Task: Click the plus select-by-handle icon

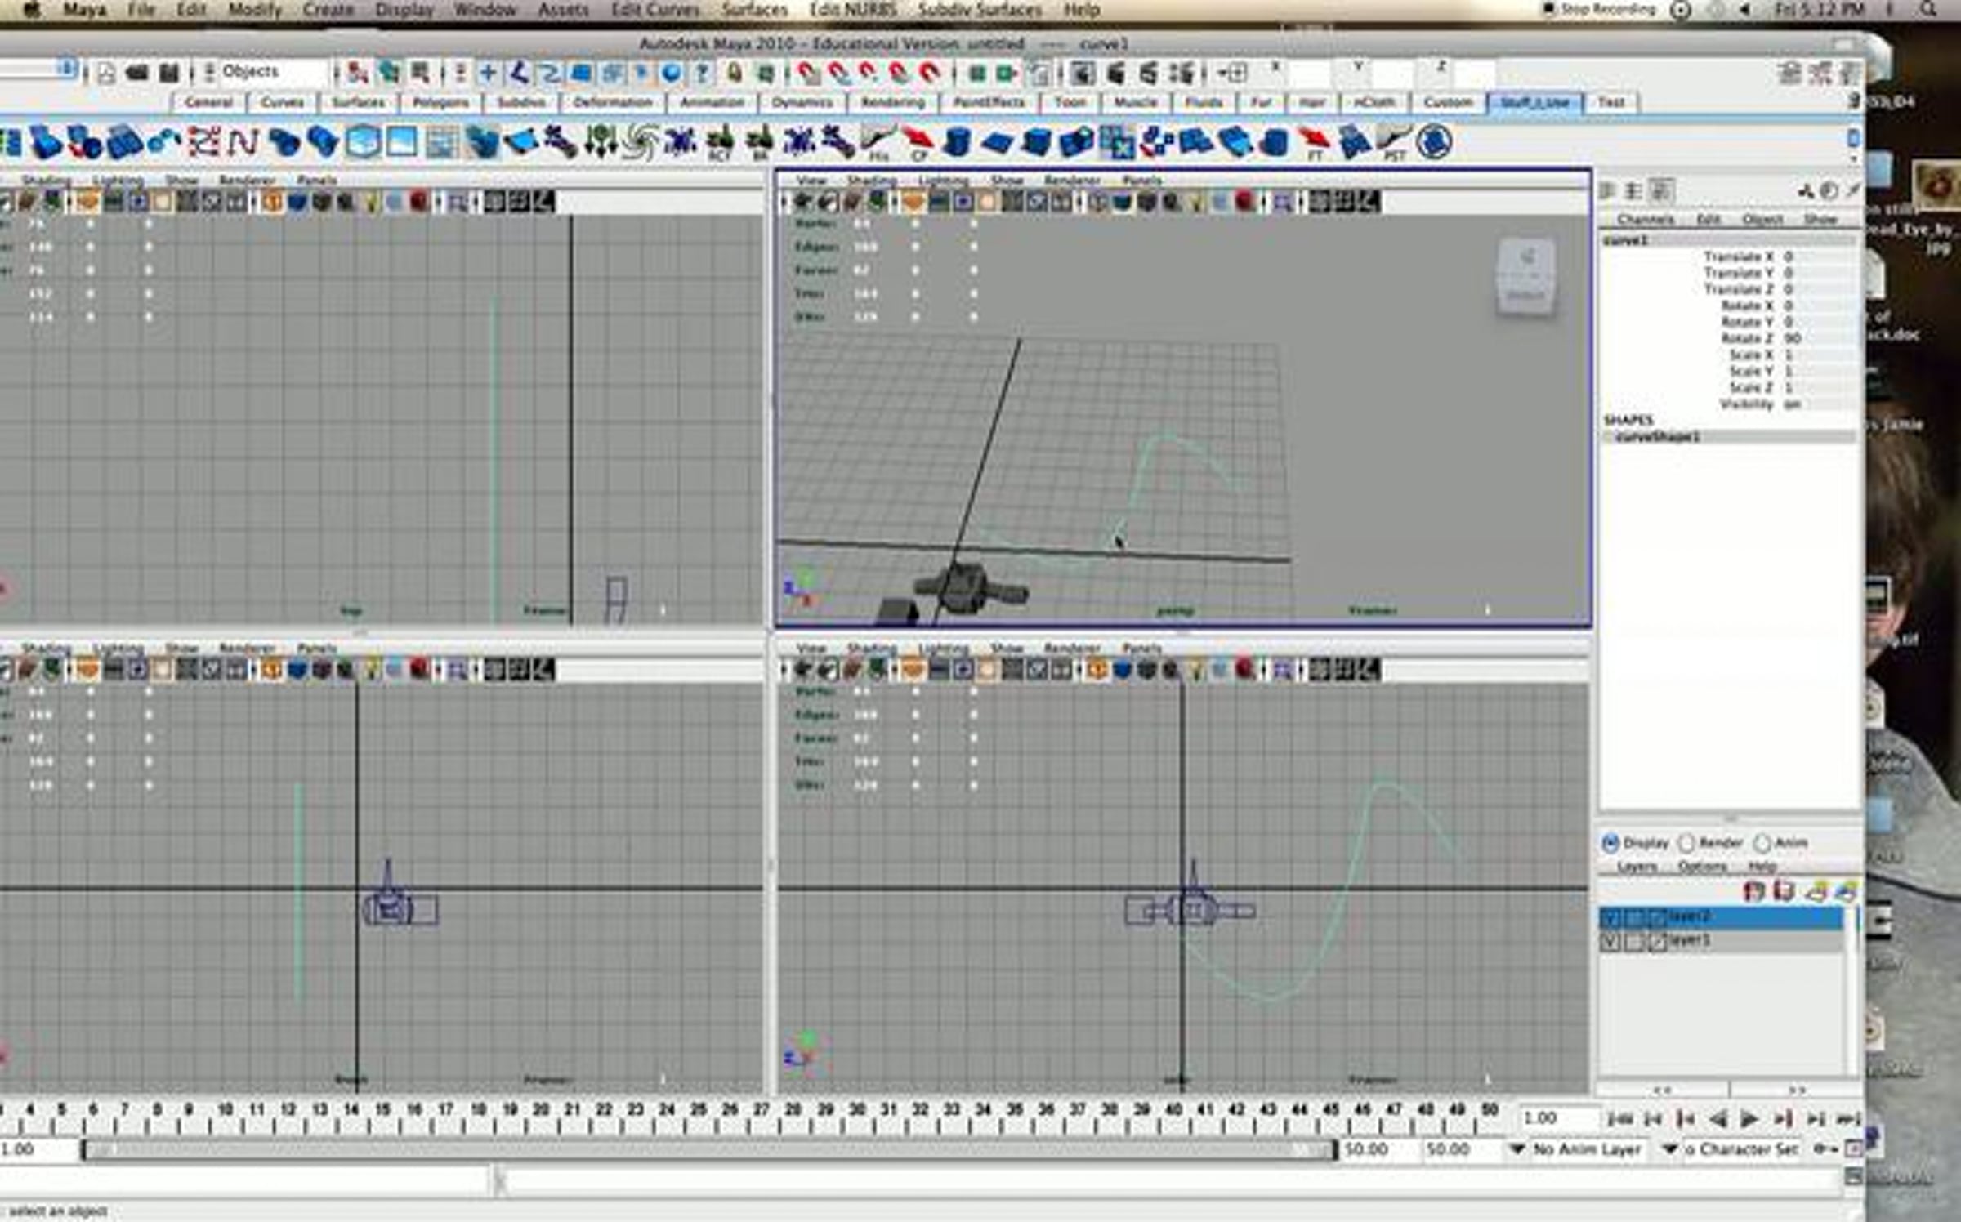Action: coord(488,74)
